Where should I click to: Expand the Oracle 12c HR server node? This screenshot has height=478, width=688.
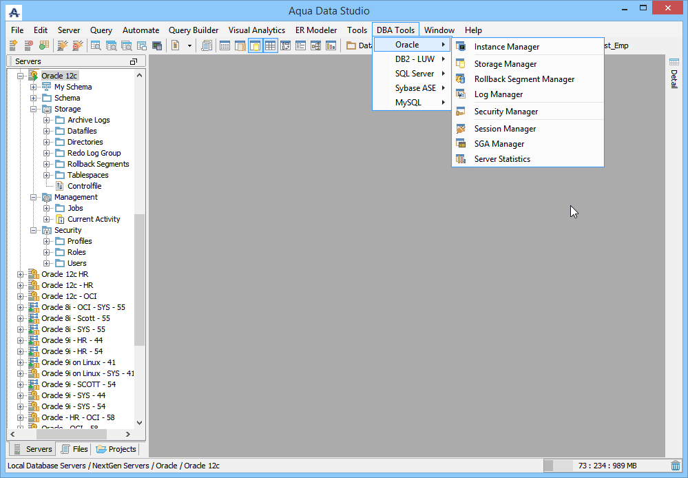20,274
